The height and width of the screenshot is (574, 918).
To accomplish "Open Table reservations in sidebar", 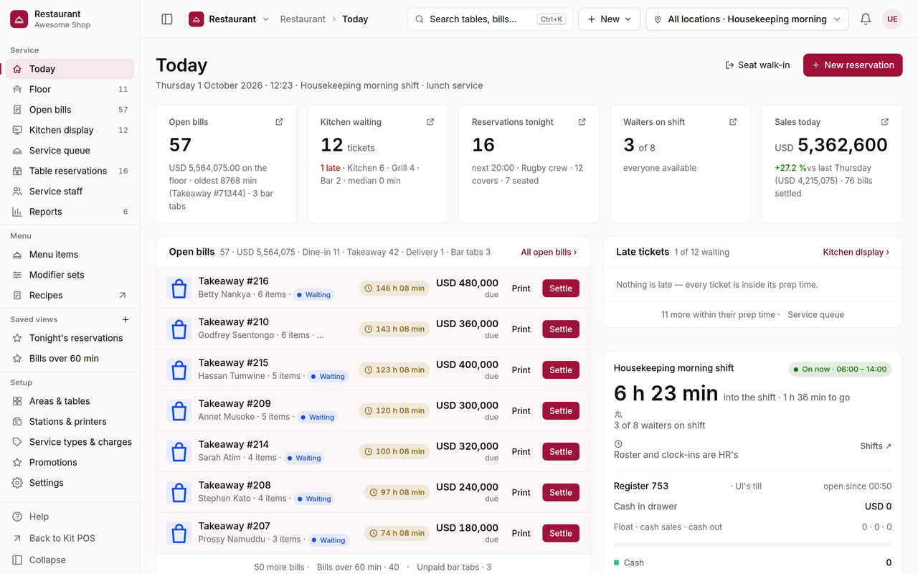I will (x=70, y=171).
